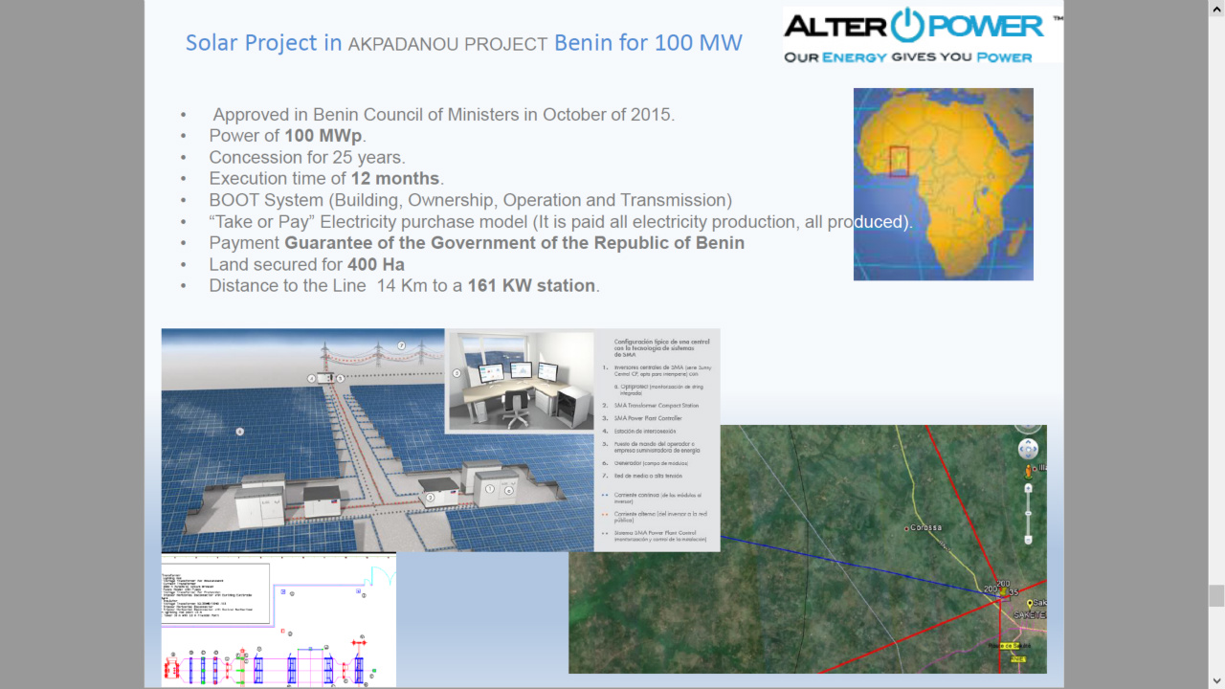Viewport: 1225px width, 689px height.
Task: Click the "Land secured for 400 Ha" bullet
Action: click(306, 264)
